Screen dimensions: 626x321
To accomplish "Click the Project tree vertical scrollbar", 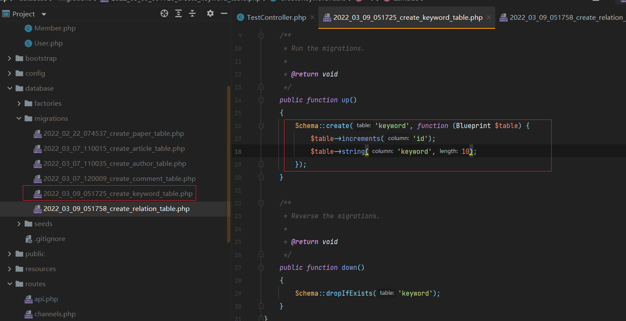I will pos(229,164).
